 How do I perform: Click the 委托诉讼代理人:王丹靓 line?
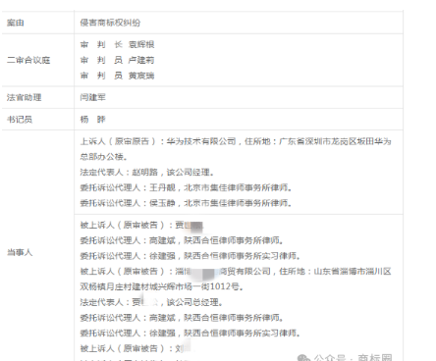(x=186, y=187)
